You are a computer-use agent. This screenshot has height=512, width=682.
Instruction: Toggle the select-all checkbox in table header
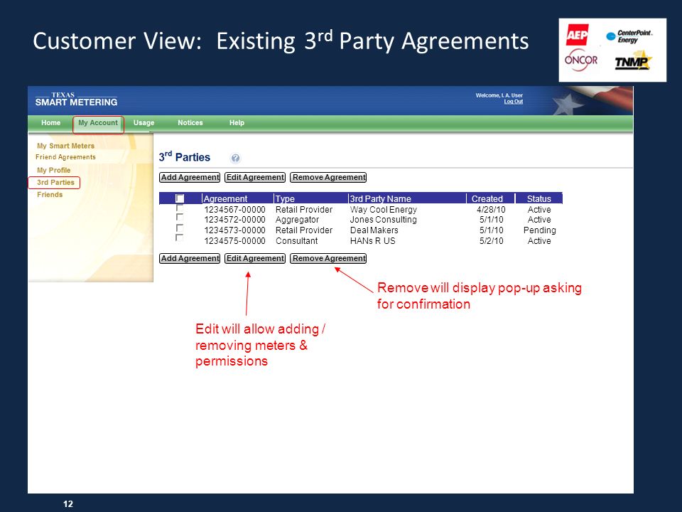click(180, 198)
